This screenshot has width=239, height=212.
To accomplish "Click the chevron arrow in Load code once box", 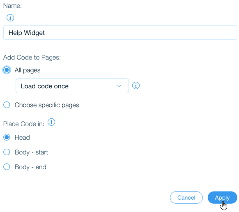I will 119,86.
